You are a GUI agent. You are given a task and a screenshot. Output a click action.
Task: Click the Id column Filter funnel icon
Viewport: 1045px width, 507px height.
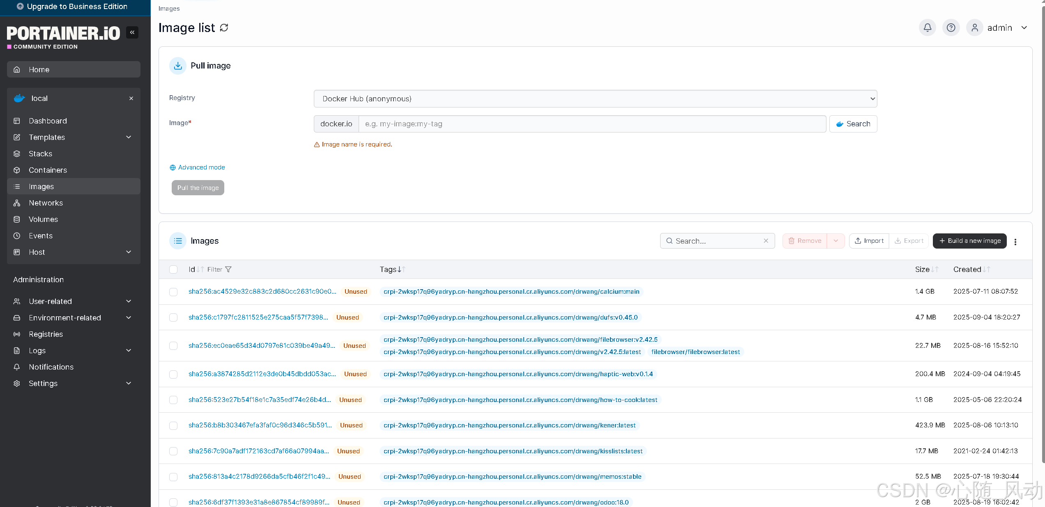[228, 269]
